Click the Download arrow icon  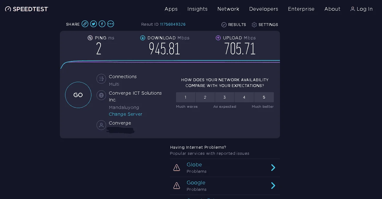click(x=143, y=38)
